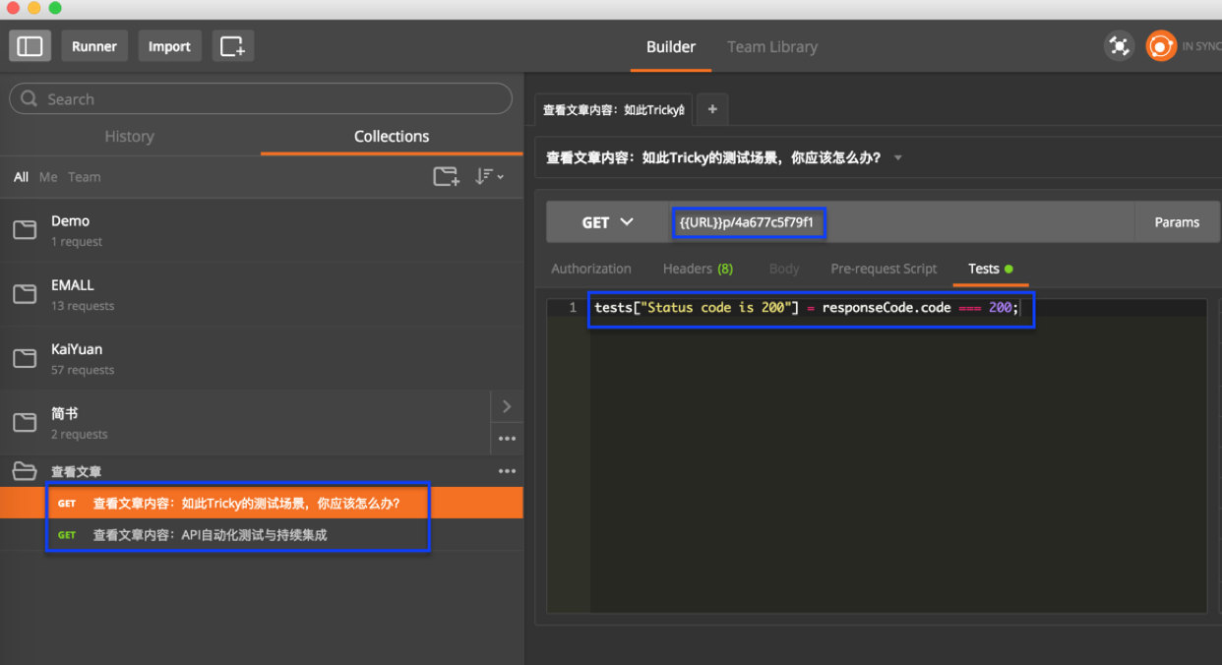
Task: Click the open folder icon beside 查看文章
Action: click(25, 471)
